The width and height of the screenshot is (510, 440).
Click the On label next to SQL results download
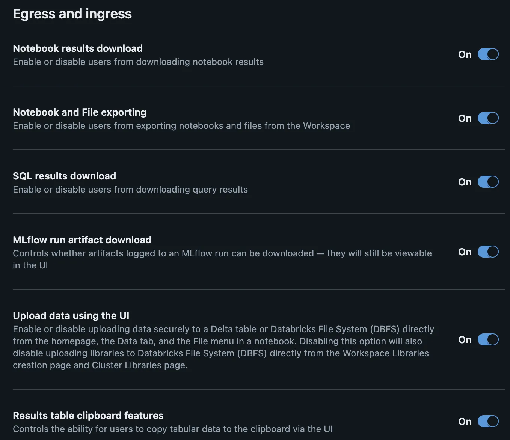click(x=465, y=182)
